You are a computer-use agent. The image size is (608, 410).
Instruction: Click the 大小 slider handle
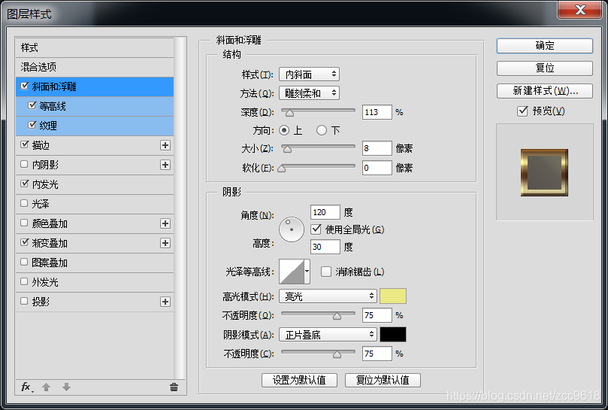pos(287,149)
